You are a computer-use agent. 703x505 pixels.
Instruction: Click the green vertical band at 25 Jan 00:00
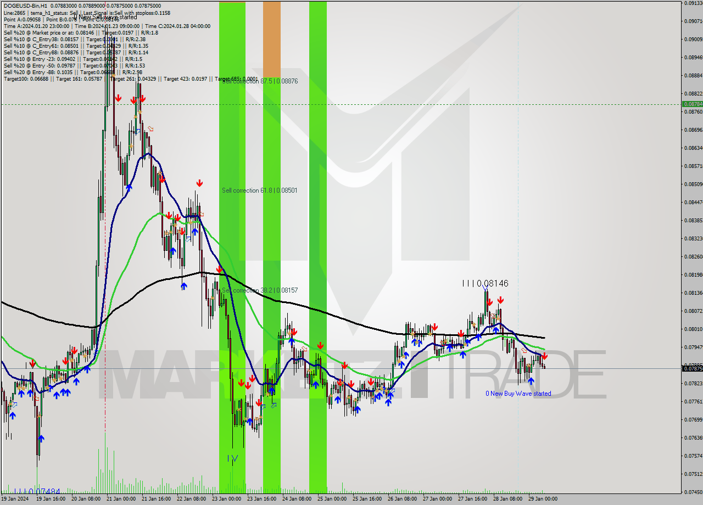click(318, 247)
